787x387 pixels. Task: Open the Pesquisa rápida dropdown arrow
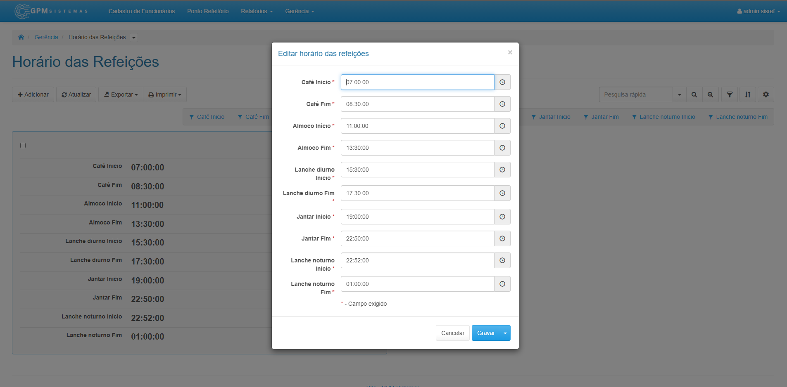point(680,94)
